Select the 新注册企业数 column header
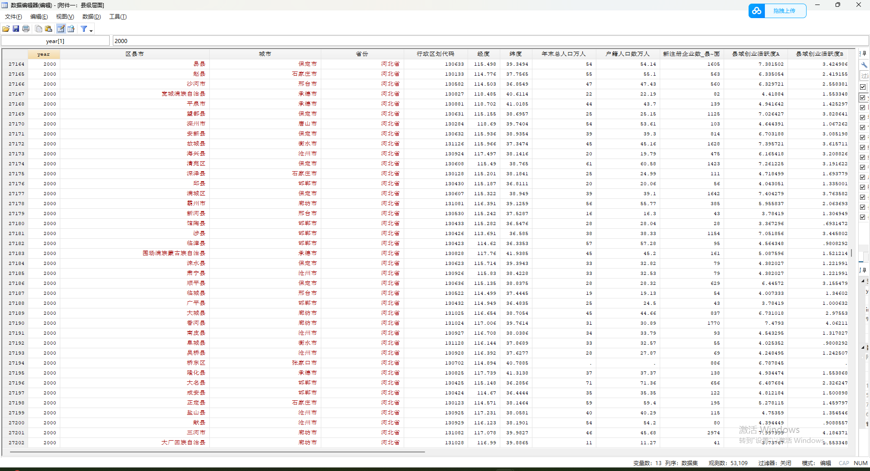870x471 pixels. [691, 54]
